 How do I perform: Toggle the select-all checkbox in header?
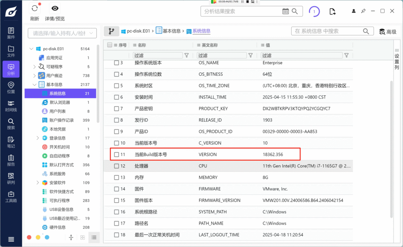click(x=110, y=45)
